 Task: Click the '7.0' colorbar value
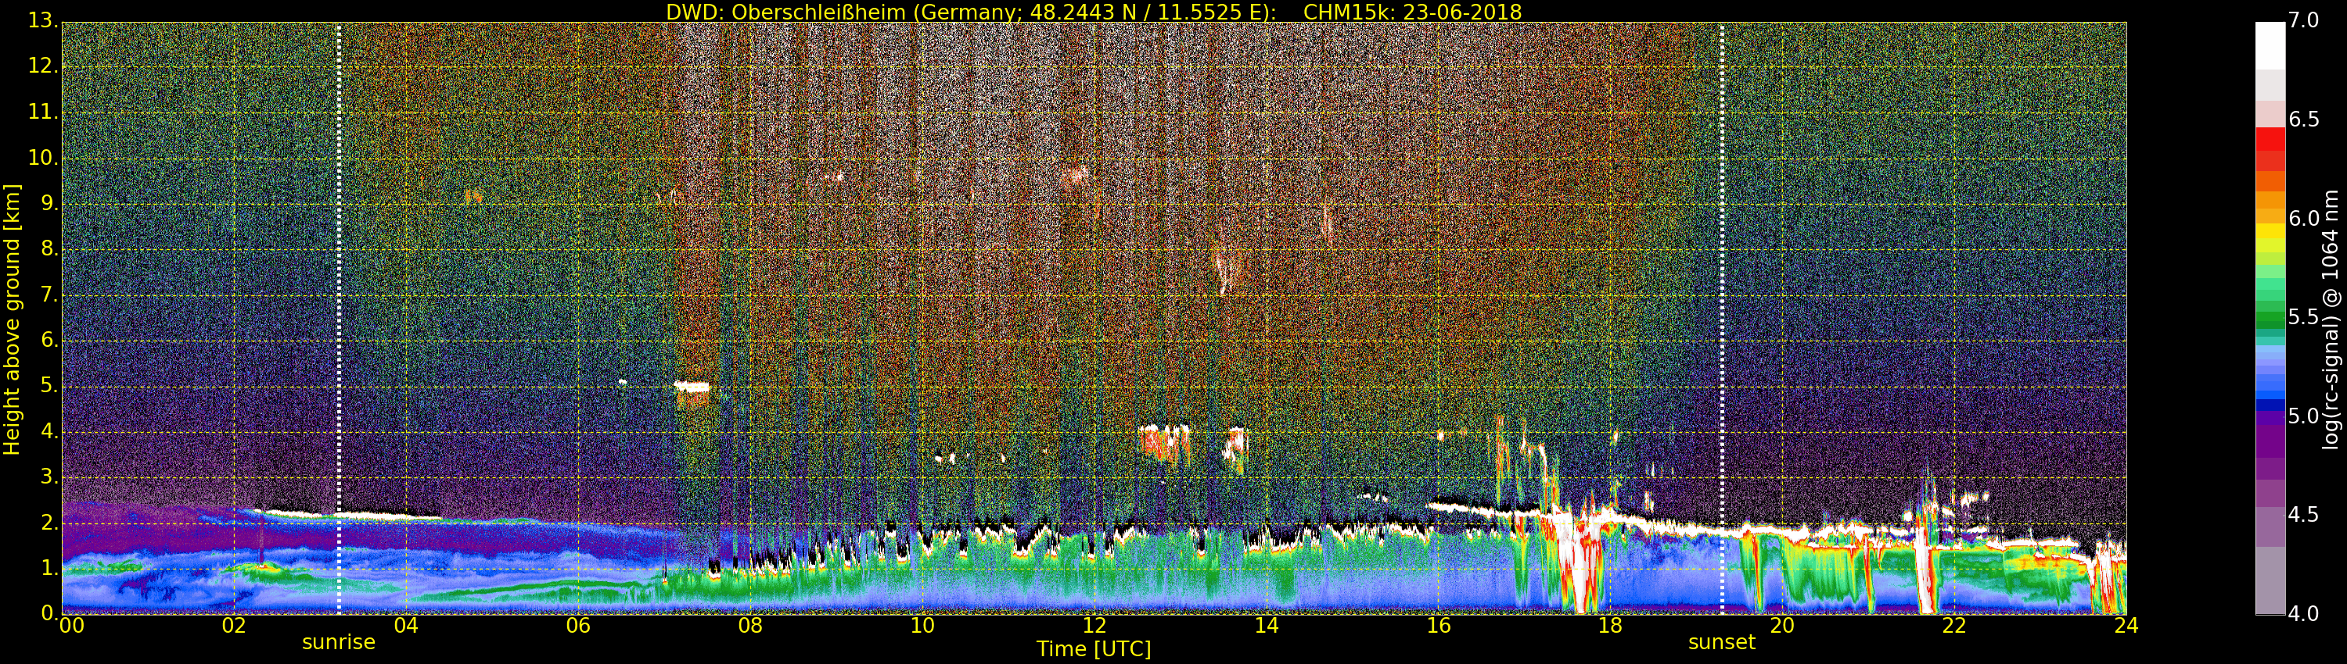tap(2304, 20)
